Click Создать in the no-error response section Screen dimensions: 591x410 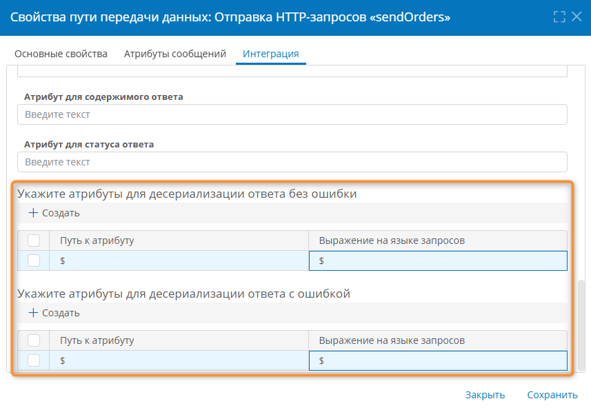pos(54,213)
